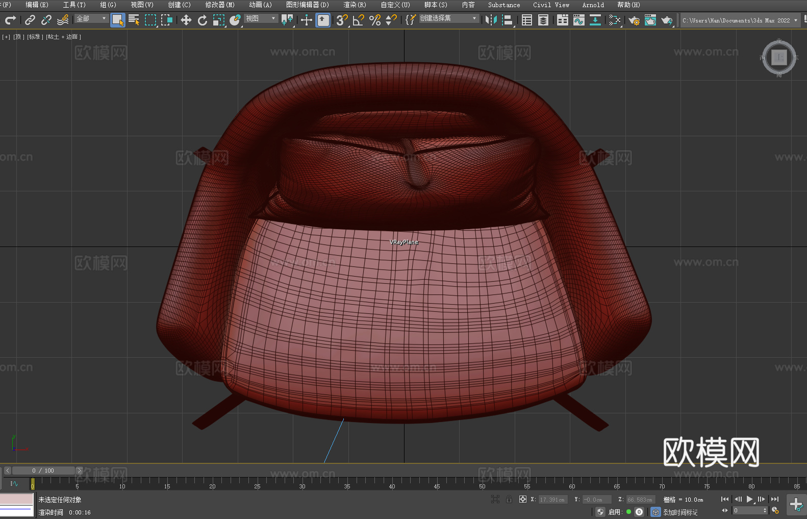Toggle 3D Snaps on
Image resolution: width=807 pixels, height=519 pixels.
click(342, 20)
